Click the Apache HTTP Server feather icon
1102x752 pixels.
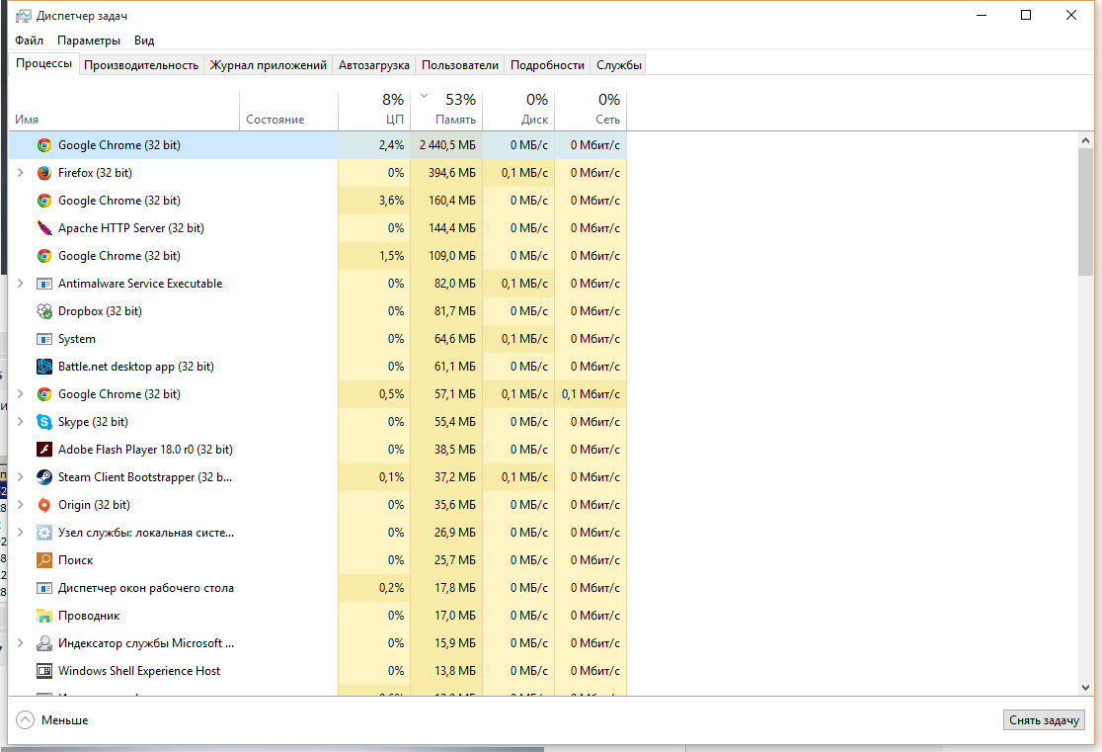[x=44, y=228]
